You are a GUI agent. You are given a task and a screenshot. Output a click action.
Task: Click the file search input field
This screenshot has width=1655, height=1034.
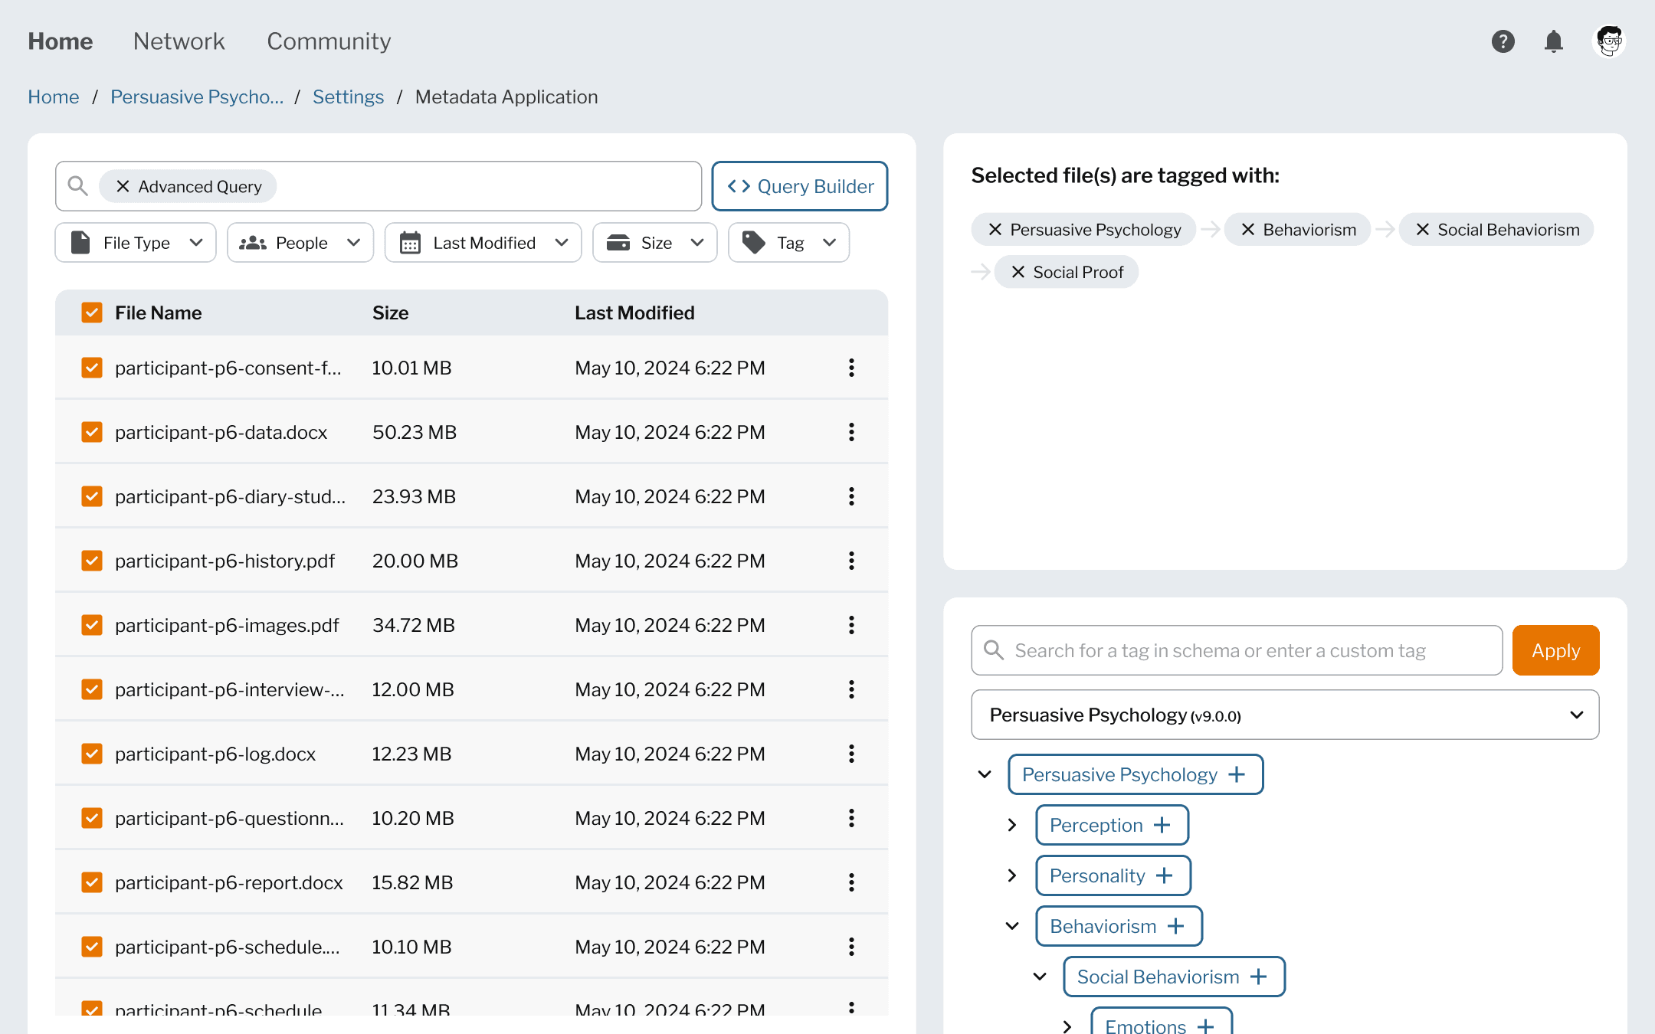point(379,186)
